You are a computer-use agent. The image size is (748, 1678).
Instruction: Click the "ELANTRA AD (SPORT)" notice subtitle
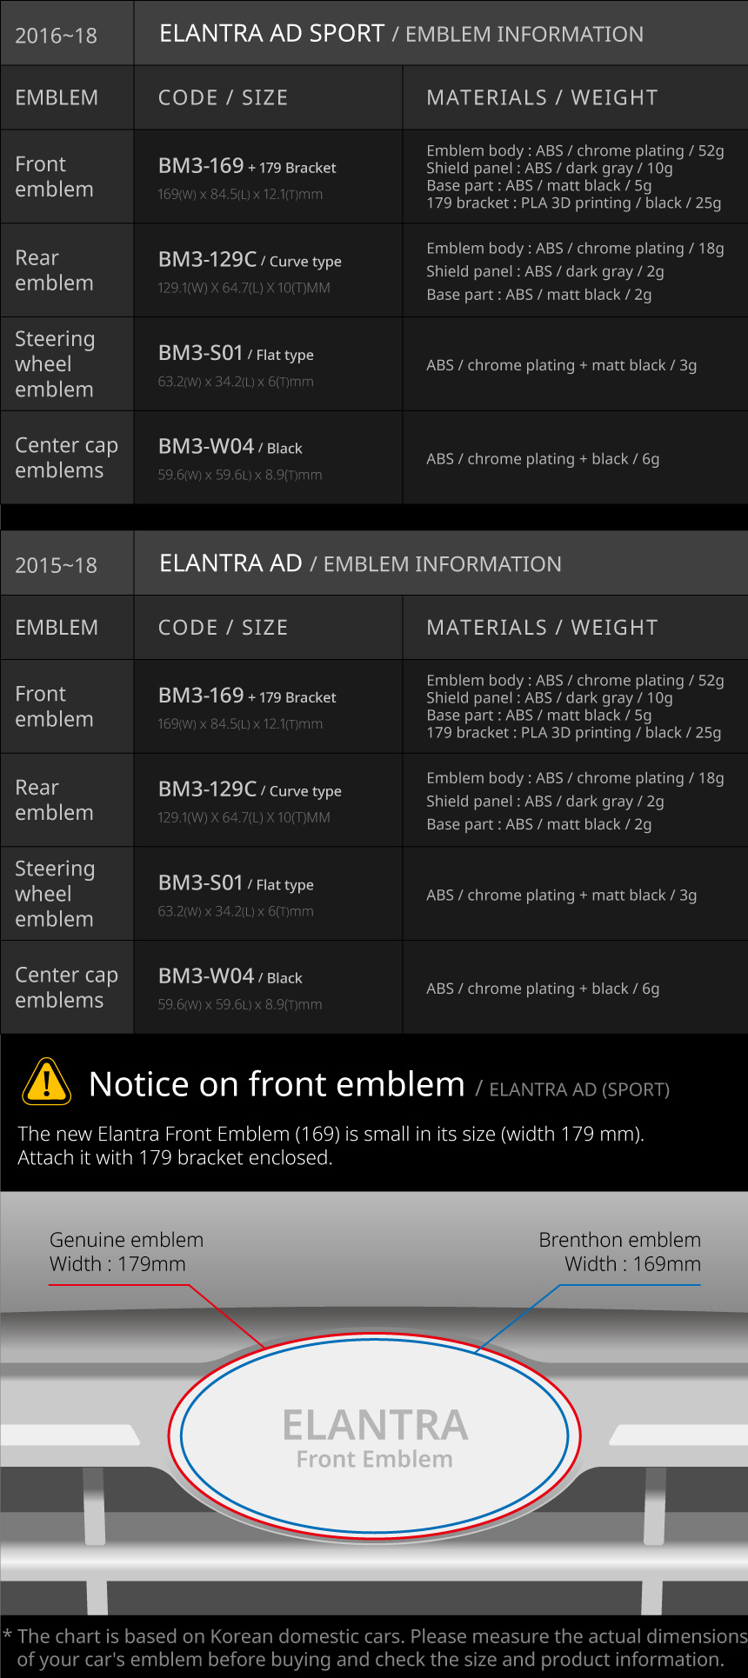pos(579,1089)
